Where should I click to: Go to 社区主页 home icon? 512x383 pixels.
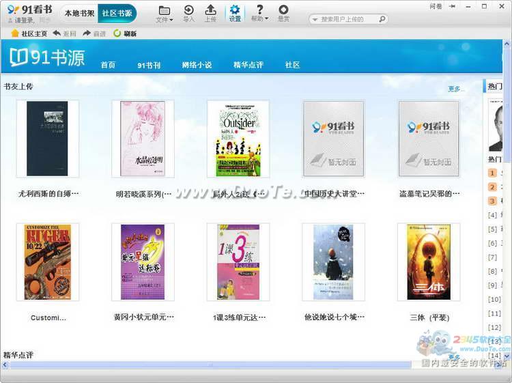(15, 33)
